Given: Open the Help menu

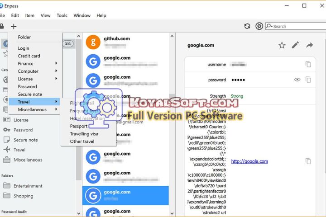Looking at the screenshot, I should pyautogui.click(x=101, y=15).
